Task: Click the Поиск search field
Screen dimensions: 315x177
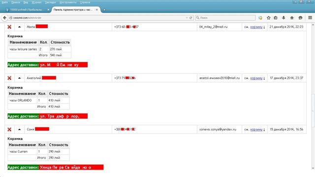Action: [225, 18]
